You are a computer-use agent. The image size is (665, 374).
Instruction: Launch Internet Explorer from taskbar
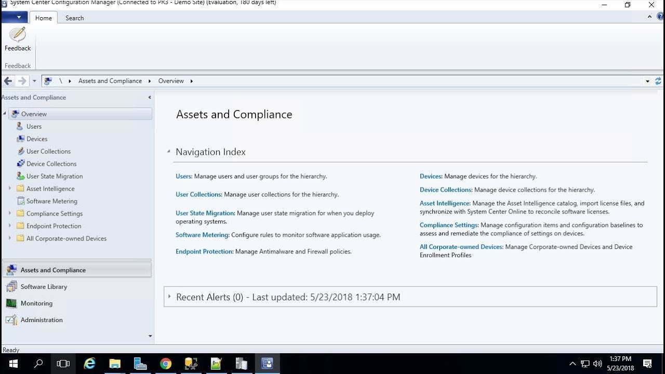coord(90,364)
